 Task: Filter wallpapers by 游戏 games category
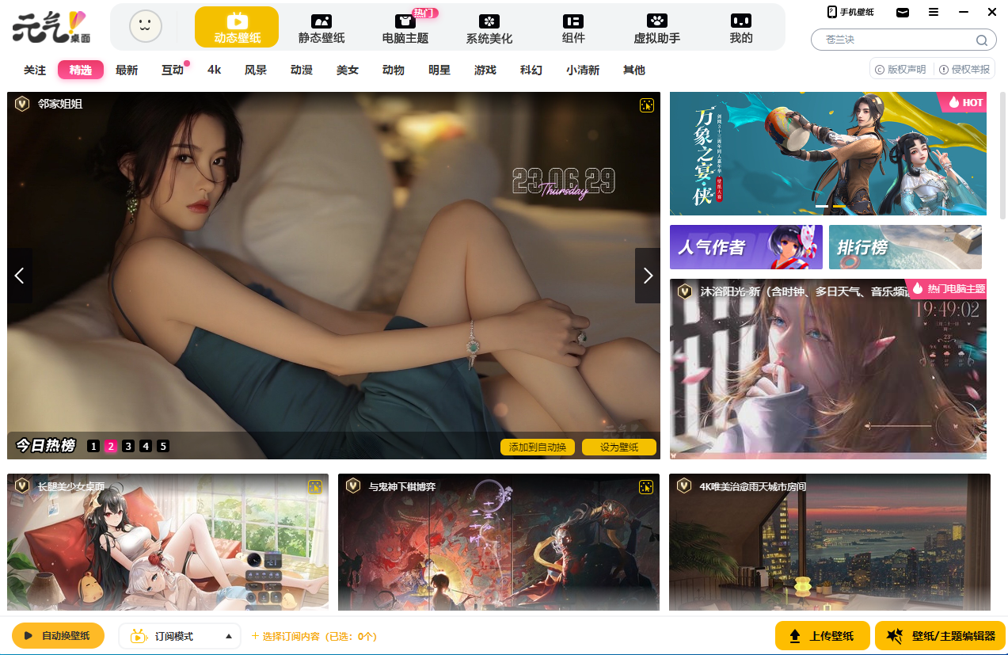pos(485,70)
